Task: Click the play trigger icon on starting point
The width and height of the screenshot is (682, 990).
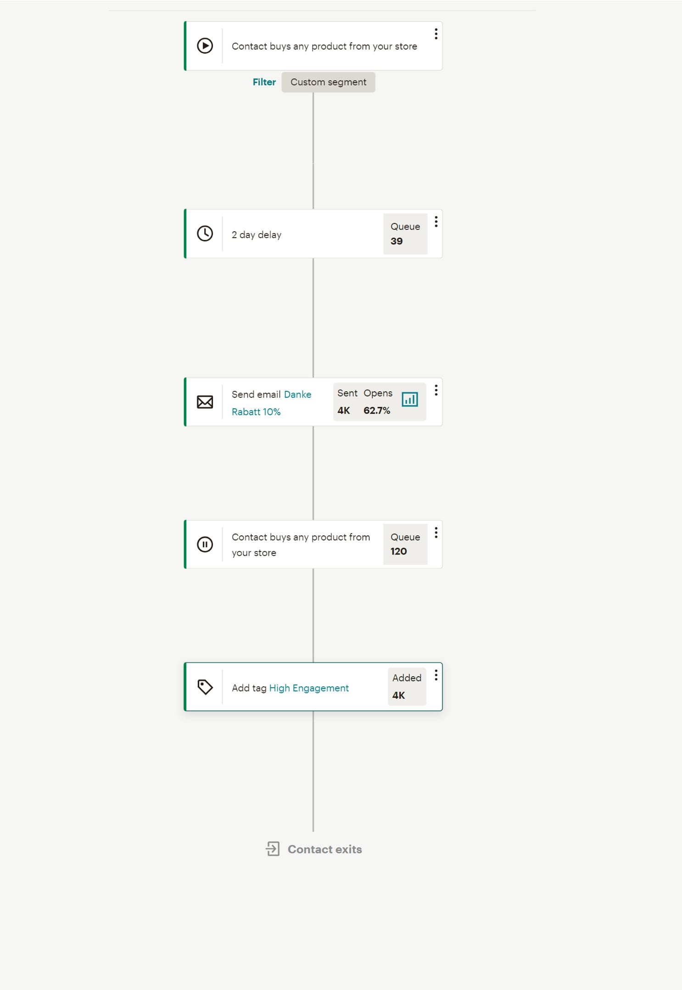Action: [x=205, y=46]
